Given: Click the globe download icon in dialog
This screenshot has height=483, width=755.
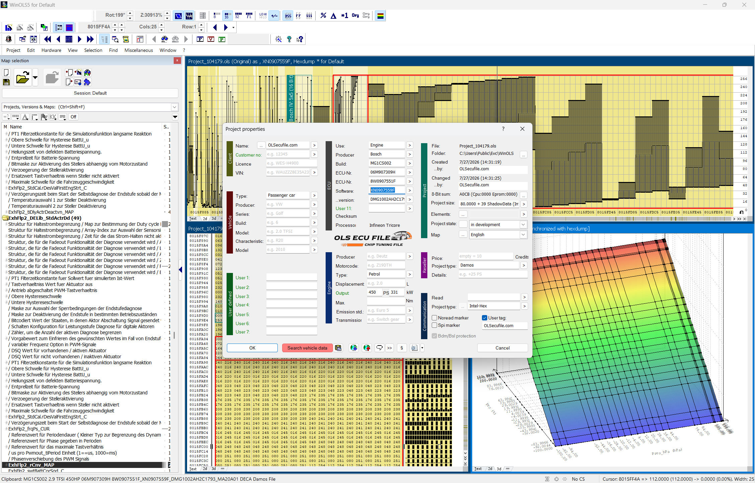Looking at the screenshot, I should point(354,348).
